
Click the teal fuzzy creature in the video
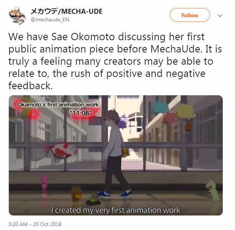click(x=161, y=108)
